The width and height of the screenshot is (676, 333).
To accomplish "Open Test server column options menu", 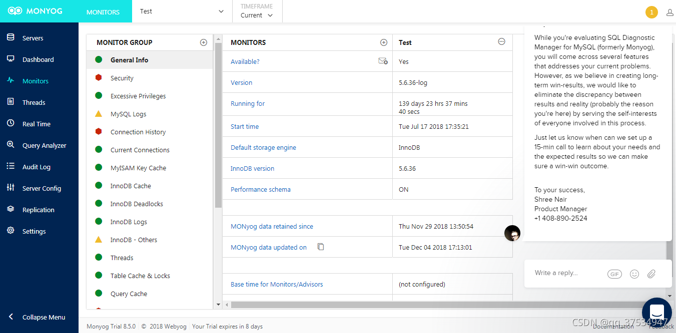I will point(502,42).
